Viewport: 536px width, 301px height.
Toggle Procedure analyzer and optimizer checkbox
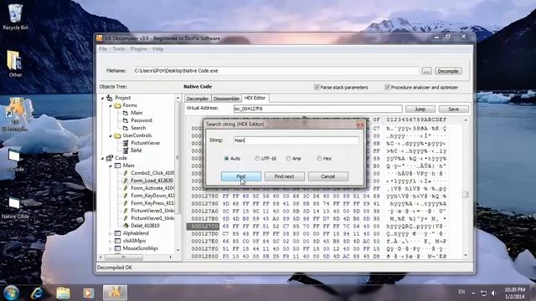point(387,87)
